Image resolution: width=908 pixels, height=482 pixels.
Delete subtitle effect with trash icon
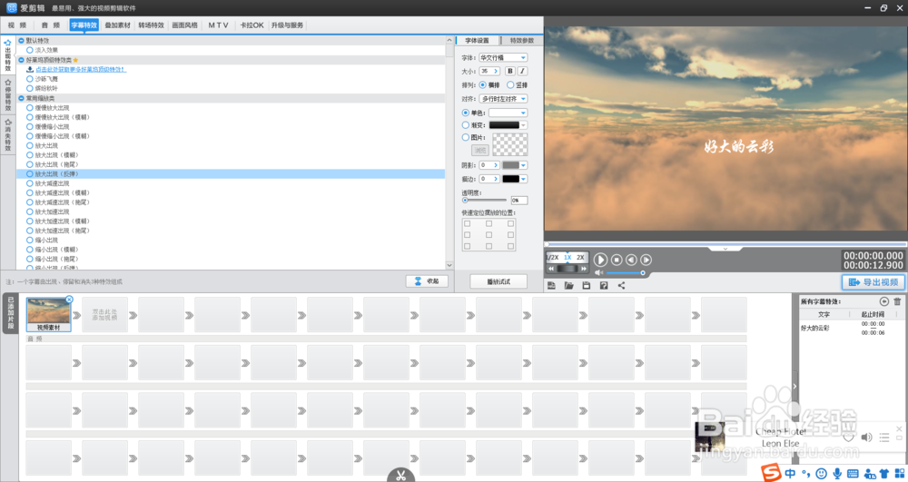pyautogui.click(x=897, y=301)
